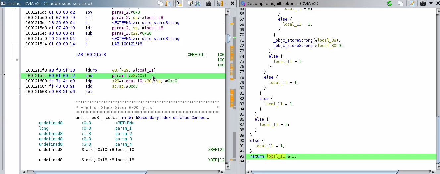Image resolution: width=440 pixels, height=174 pixels.
Task: Toggle mouse hover mode cursor icon
Action: 179,3
